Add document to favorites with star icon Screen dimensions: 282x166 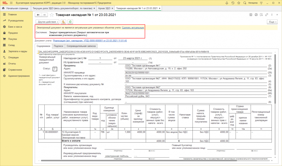point(51,15)
